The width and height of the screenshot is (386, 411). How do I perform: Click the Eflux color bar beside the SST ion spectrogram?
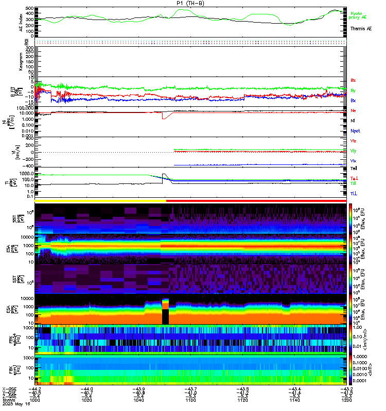tap(350, 219)
